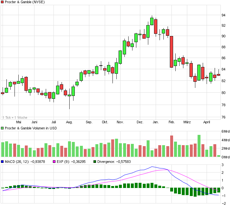Click the 'Sep.' month label

point(89,122)
